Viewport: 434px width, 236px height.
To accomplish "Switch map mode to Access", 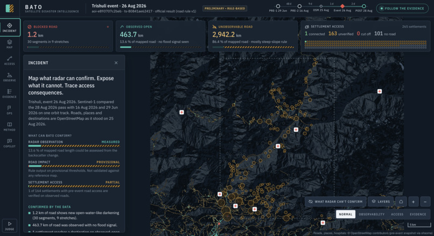I will tap(397, 214).
